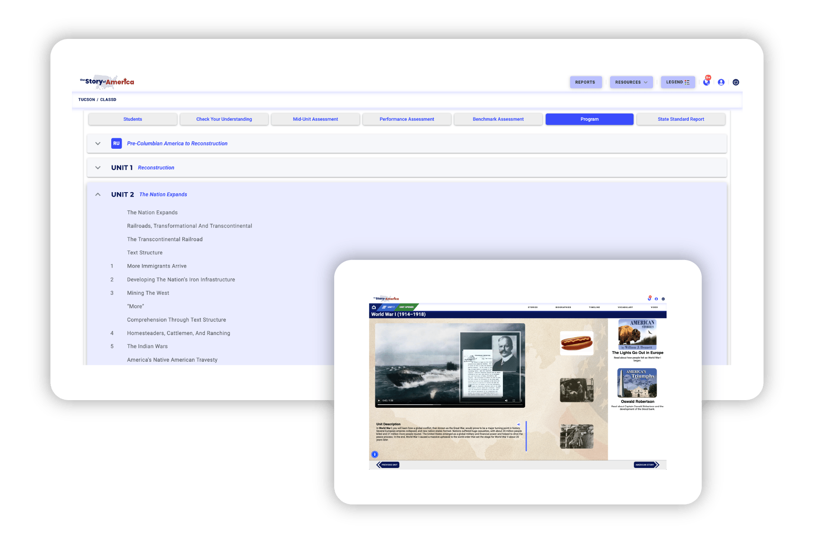Switch to the Benchmark Assessment tab
This screenshot has width=814, height=543.
point(498,119)
